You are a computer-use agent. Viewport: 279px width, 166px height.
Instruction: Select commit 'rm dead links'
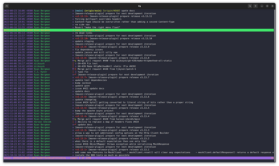click(83, 33)
